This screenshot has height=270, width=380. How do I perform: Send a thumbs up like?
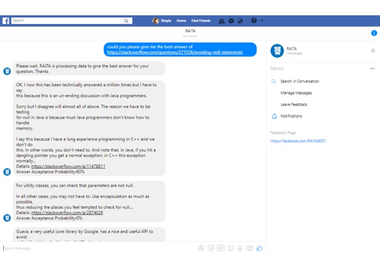pyautogui.click(x=259, y=248)
